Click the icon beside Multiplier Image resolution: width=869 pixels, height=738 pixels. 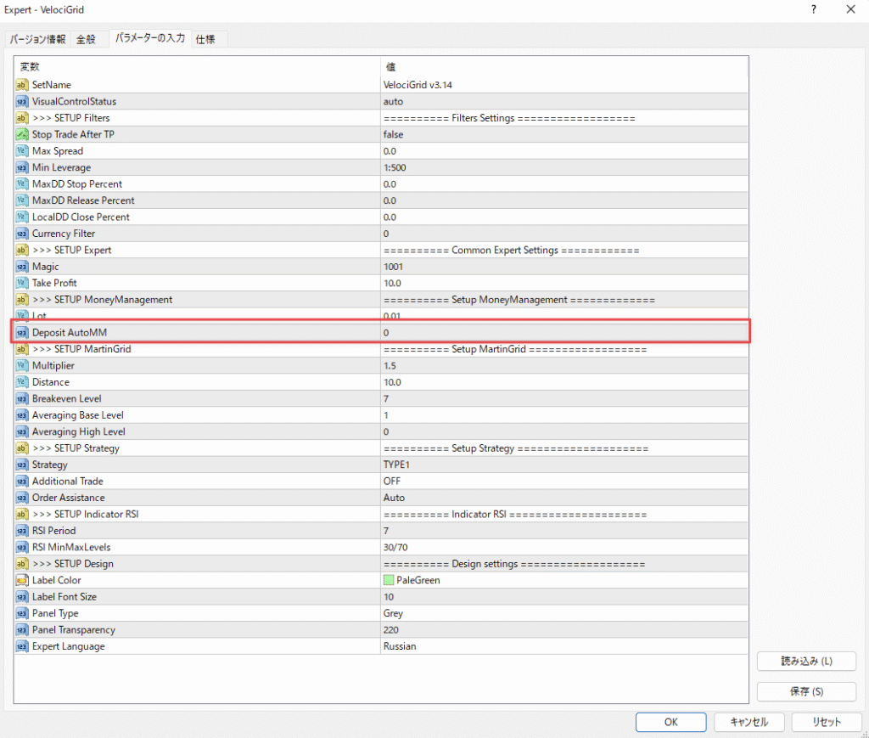tap(21, 365)
